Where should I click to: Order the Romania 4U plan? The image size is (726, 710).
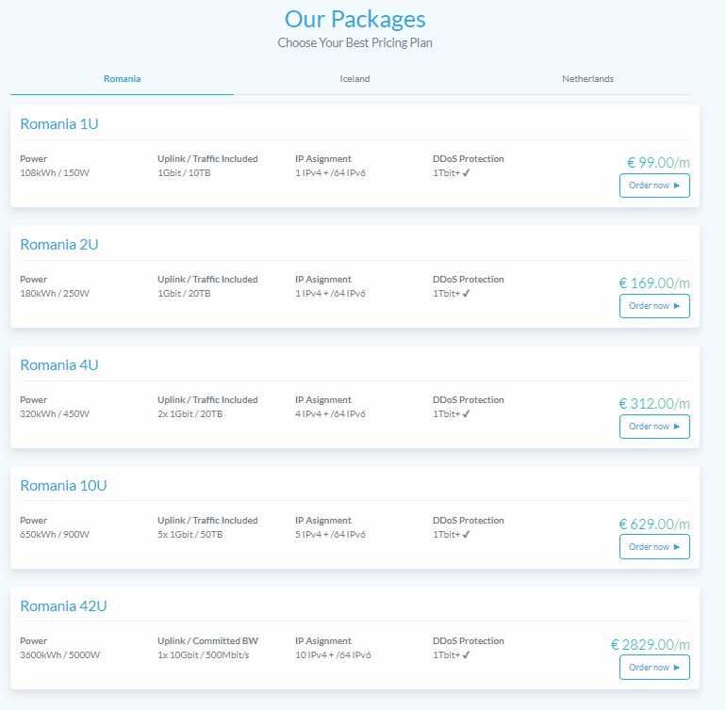pyautogui.click(x=654, y=427)
